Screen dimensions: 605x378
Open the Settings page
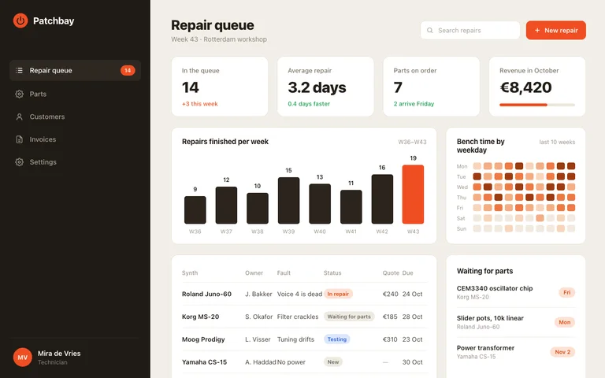(75, 162)
